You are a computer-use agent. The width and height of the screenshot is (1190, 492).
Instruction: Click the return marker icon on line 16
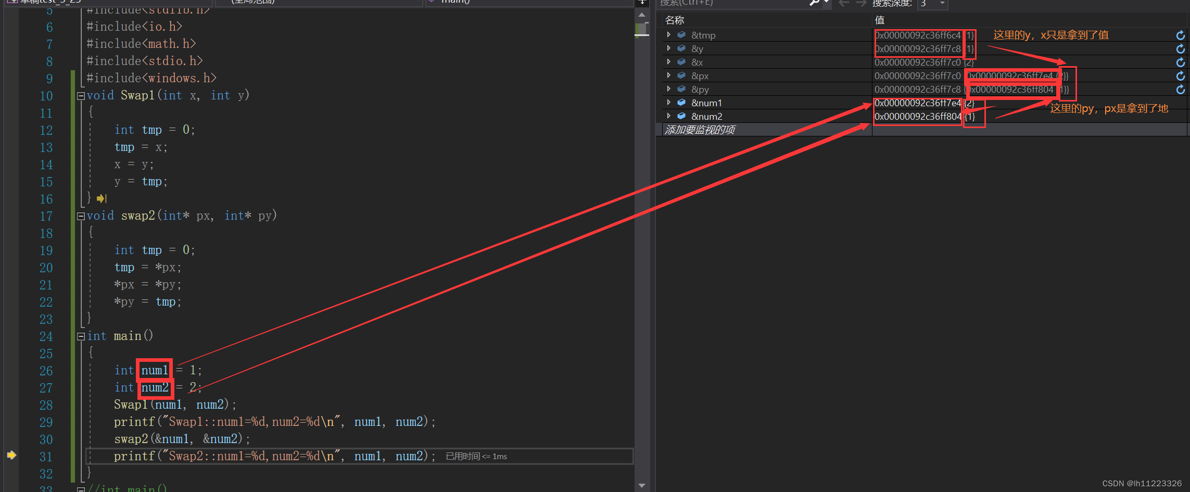click(102, 198)
